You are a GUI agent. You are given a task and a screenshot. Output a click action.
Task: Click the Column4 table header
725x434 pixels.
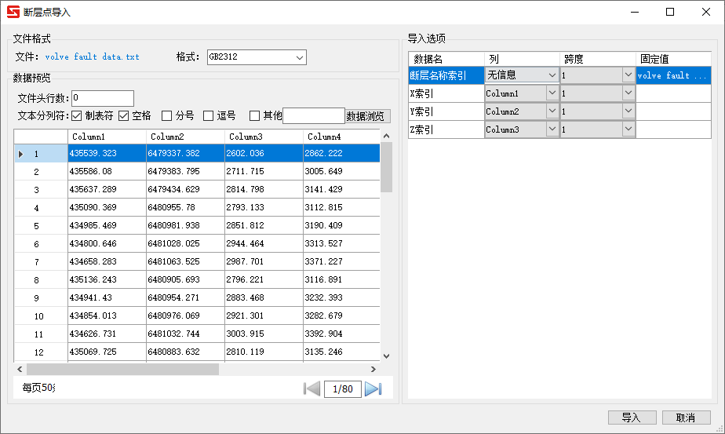pyautogui.click(x=341, y=137)
